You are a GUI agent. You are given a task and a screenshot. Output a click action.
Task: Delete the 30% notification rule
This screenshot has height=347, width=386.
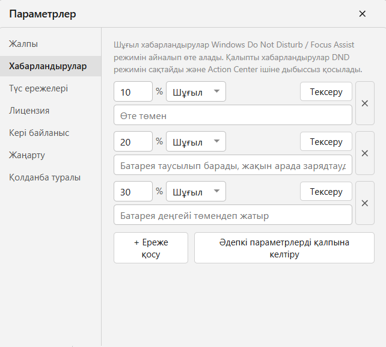coord(365,203)
